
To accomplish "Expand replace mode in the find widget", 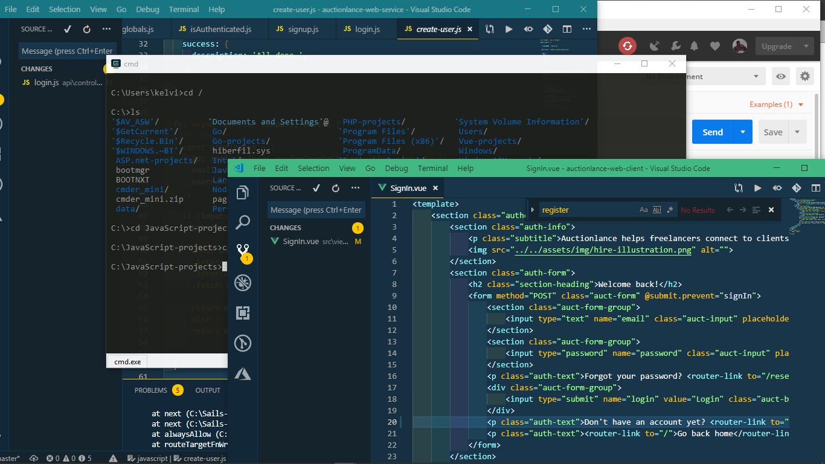I will tap(533, 210).
